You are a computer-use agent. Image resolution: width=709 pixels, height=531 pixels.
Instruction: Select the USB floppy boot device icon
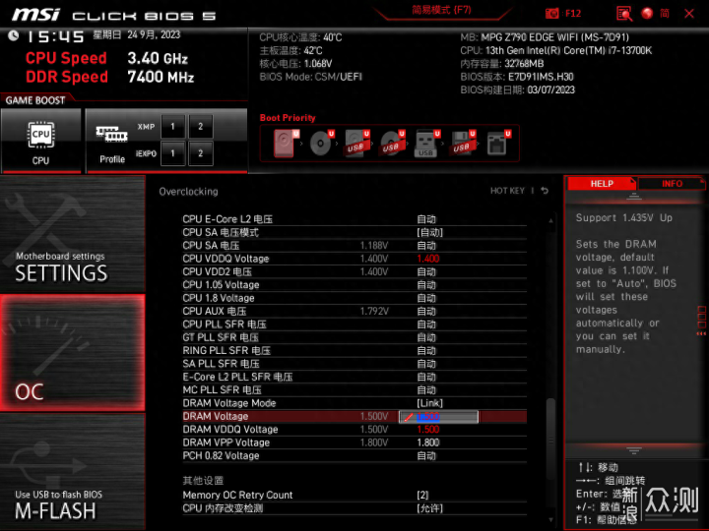pos(462,144)
